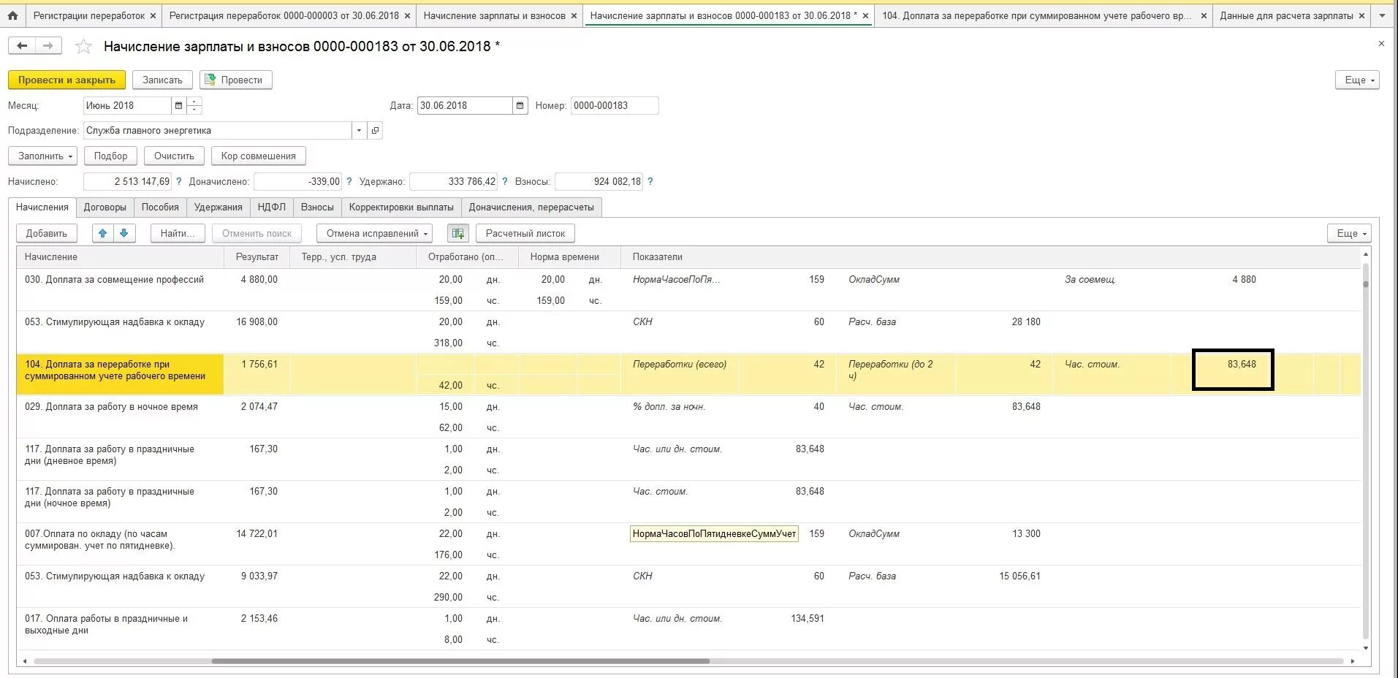Click the question mark next to Начислено
The width and height of the screenshot is (1398, 678).
[x=178, y=181]
